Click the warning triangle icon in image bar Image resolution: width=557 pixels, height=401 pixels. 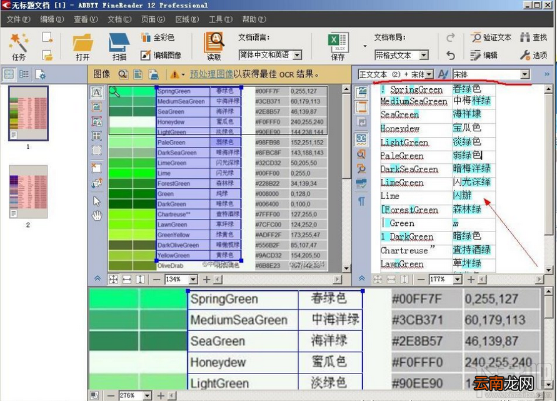(x=174, y=74)
